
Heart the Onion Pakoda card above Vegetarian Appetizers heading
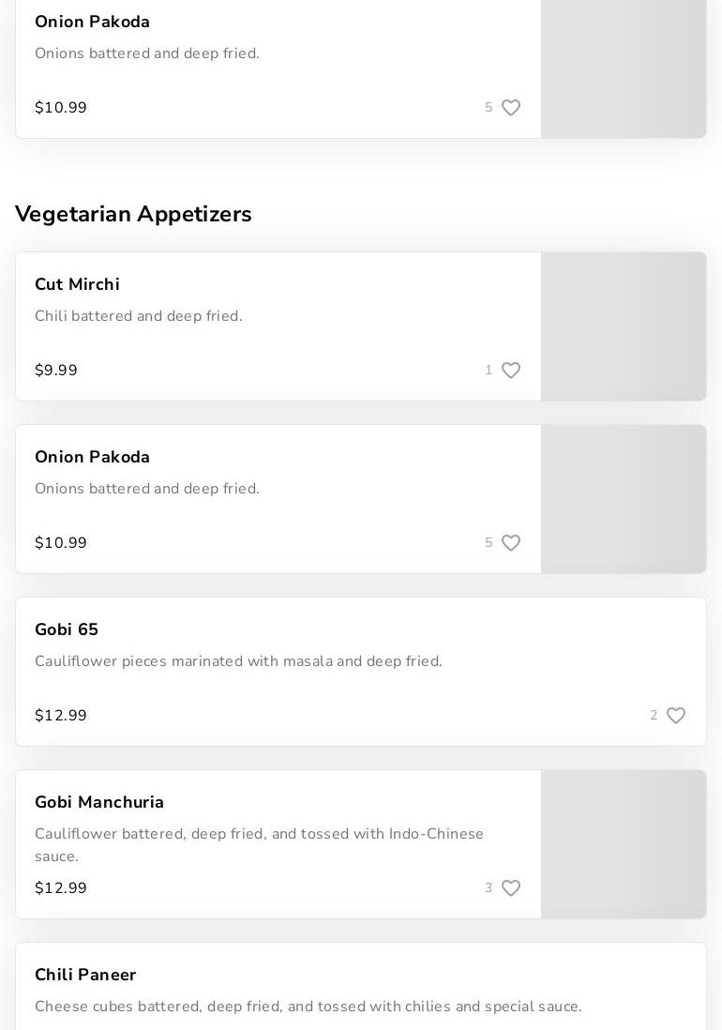pos(511,108)
